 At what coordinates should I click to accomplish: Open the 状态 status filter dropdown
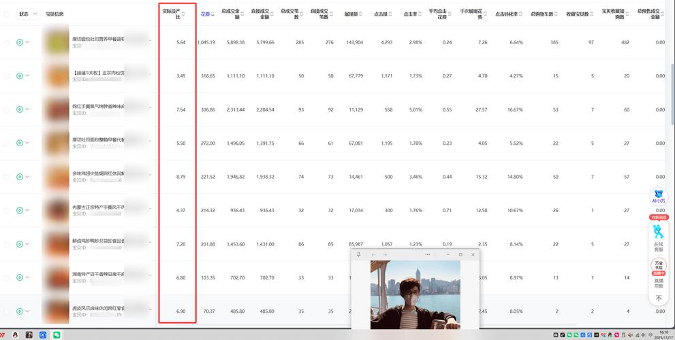click(27, 14)
